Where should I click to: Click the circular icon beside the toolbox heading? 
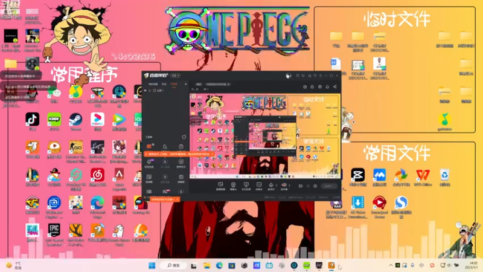click(x=184, y=137)
